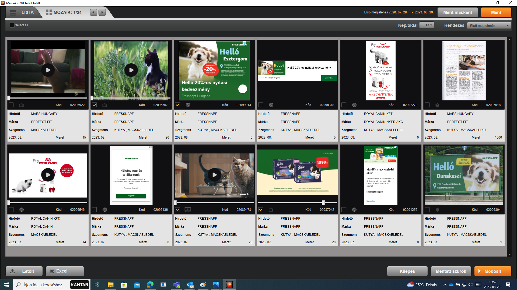This screenshot has height=290, width=517.
Task: Play the Perfect Fit video 02096922
Action: tap(48, 70)
